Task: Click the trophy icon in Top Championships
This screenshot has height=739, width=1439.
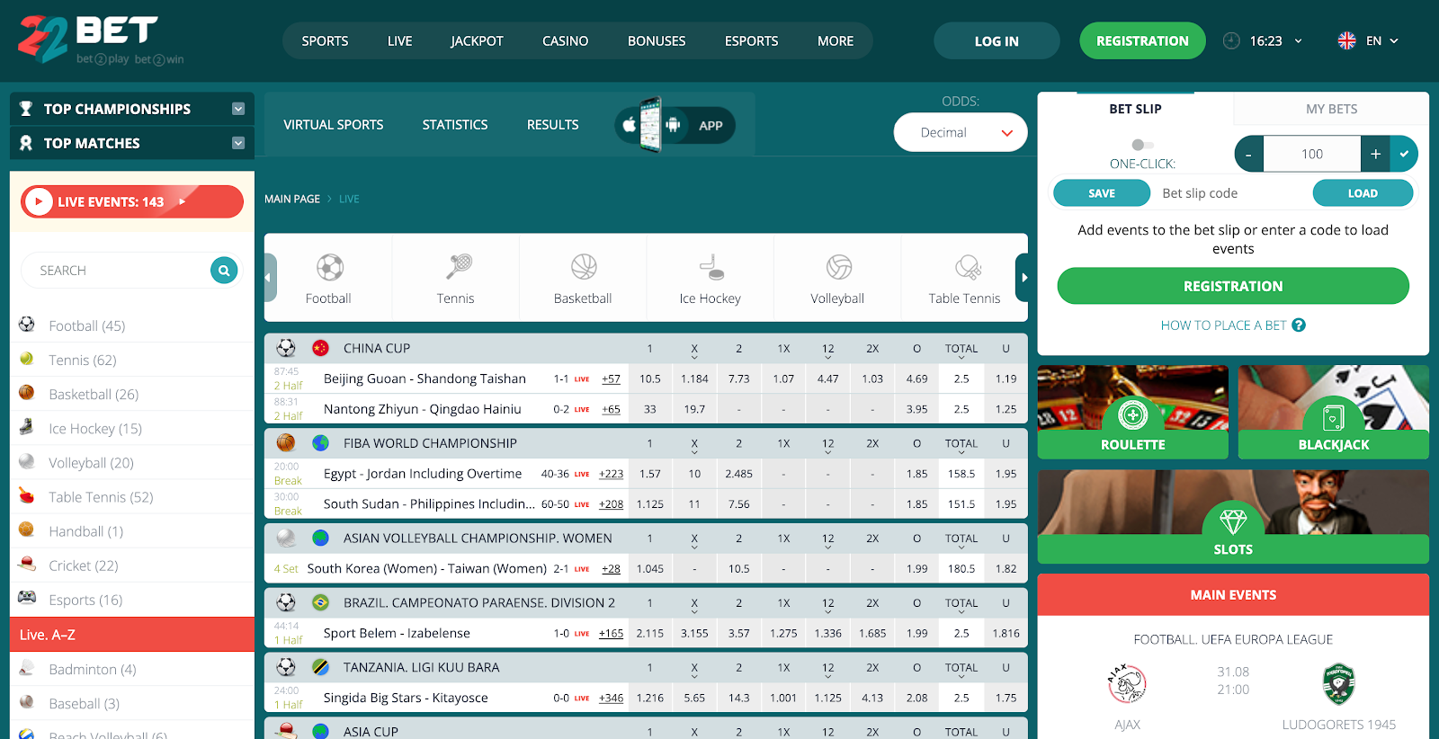Action: (26, 109)
